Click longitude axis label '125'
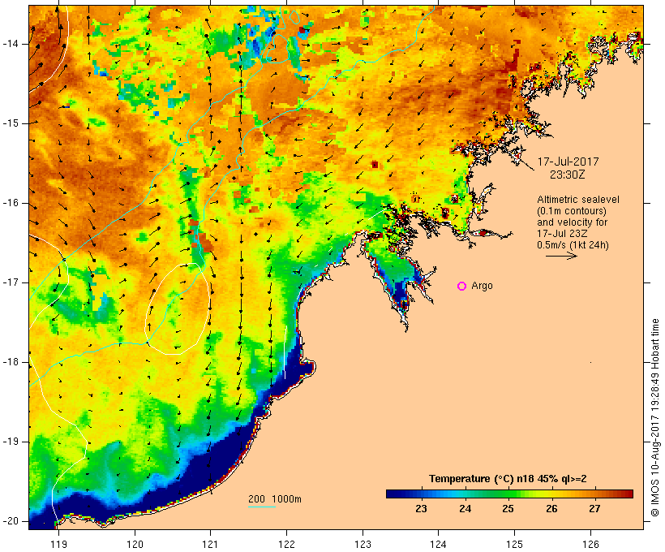The height and width of the screenshot is (552, 665). [514, 545]
